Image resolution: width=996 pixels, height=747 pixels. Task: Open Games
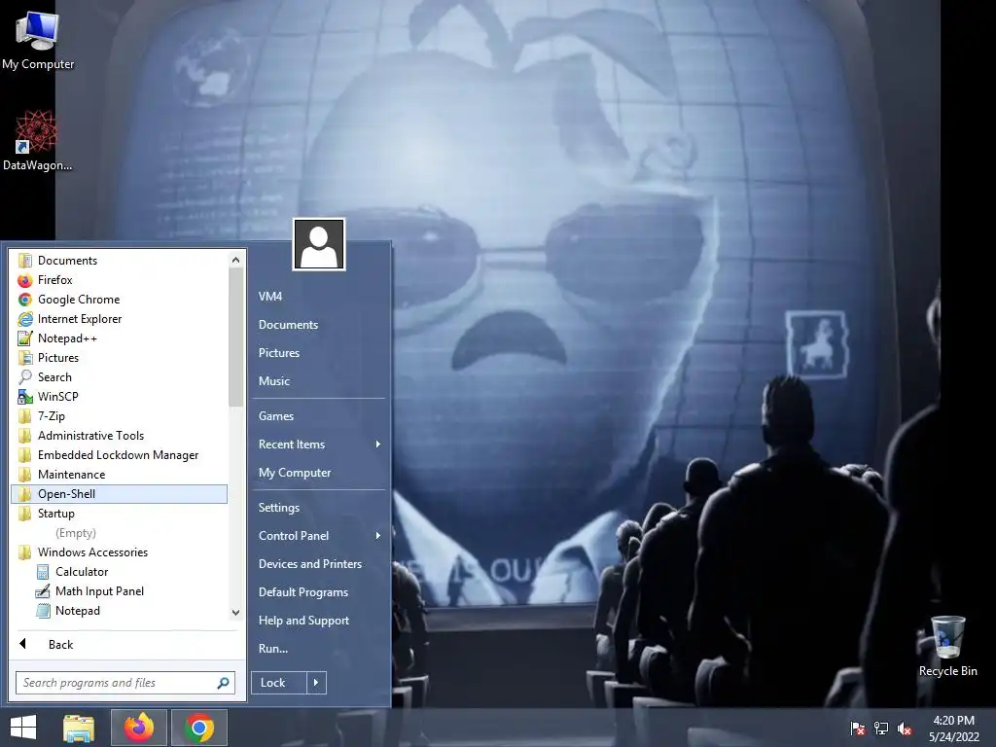319,416
